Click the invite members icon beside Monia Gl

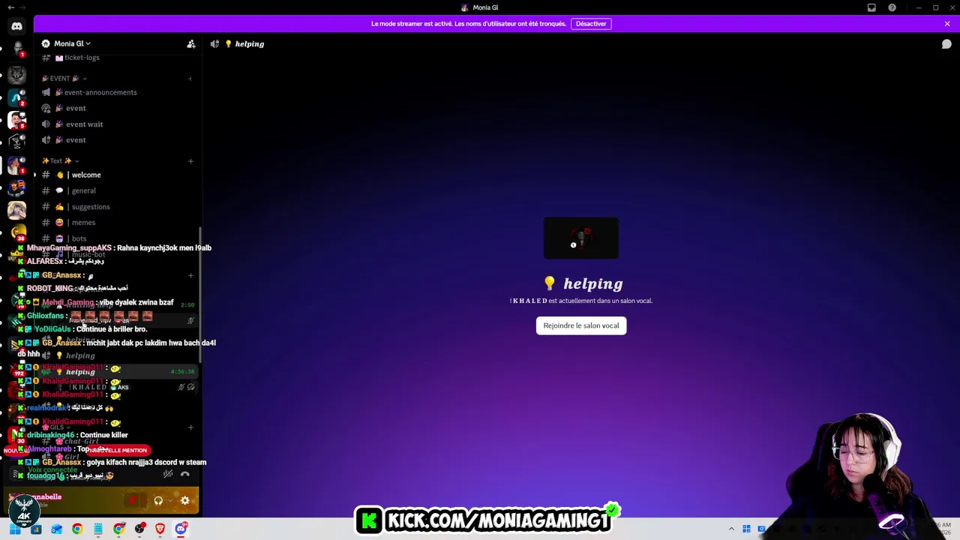tap(191, 43)
